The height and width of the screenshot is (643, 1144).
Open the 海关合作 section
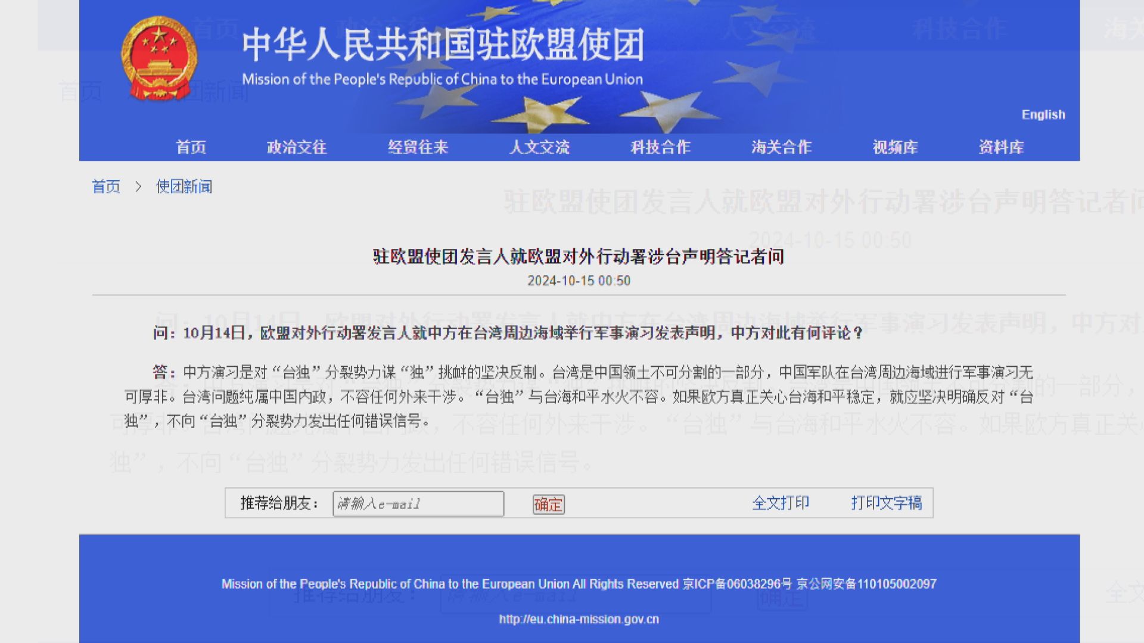click(x=781, y=147)
